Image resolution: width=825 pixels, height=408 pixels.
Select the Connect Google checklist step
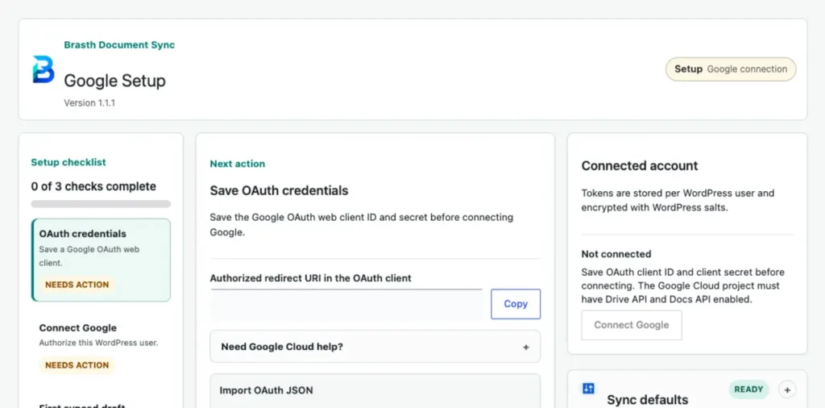click(101, 348)
